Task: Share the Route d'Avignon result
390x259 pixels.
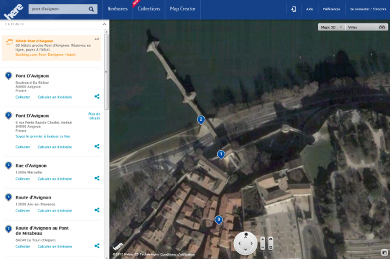Action: click(x=97, y=210)
